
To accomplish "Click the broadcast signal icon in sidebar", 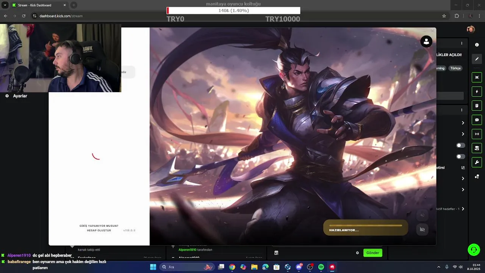I will tap(477, 134).
